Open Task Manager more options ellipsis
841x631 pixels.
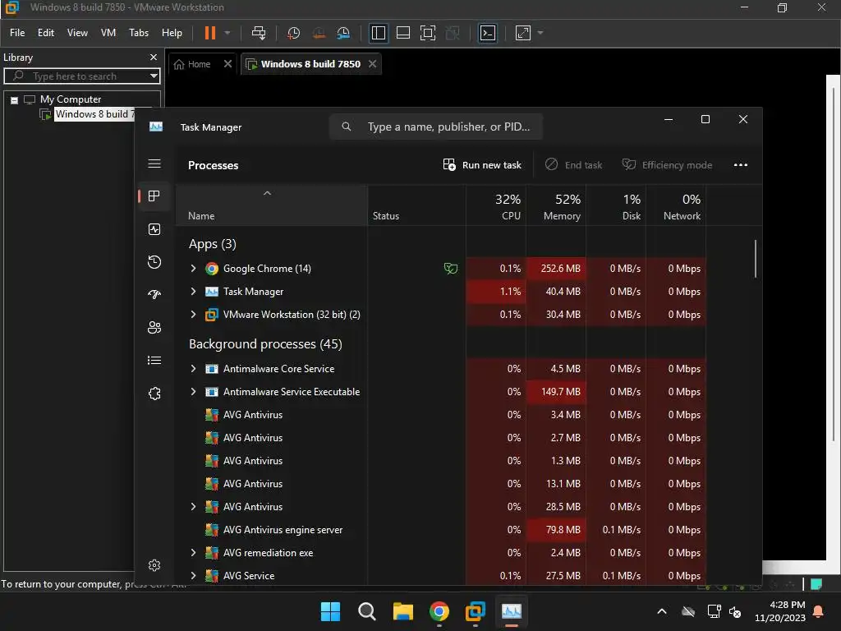click(x=740, y=165)
